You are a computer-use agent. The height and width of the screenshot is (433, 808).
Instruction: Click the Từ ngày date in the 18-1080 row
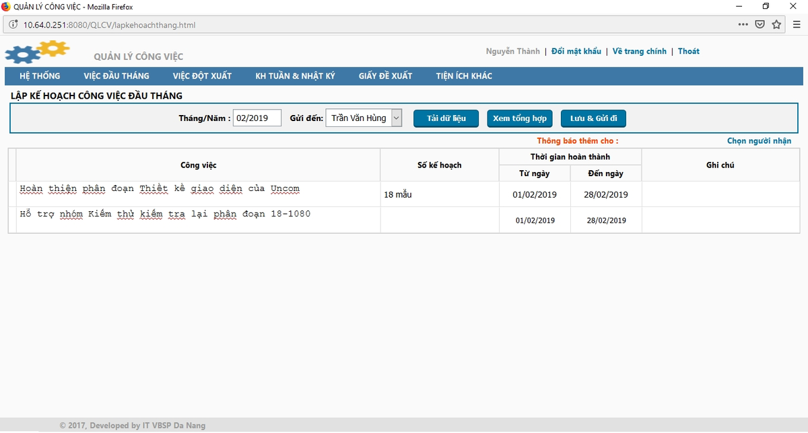click(535, 221)
